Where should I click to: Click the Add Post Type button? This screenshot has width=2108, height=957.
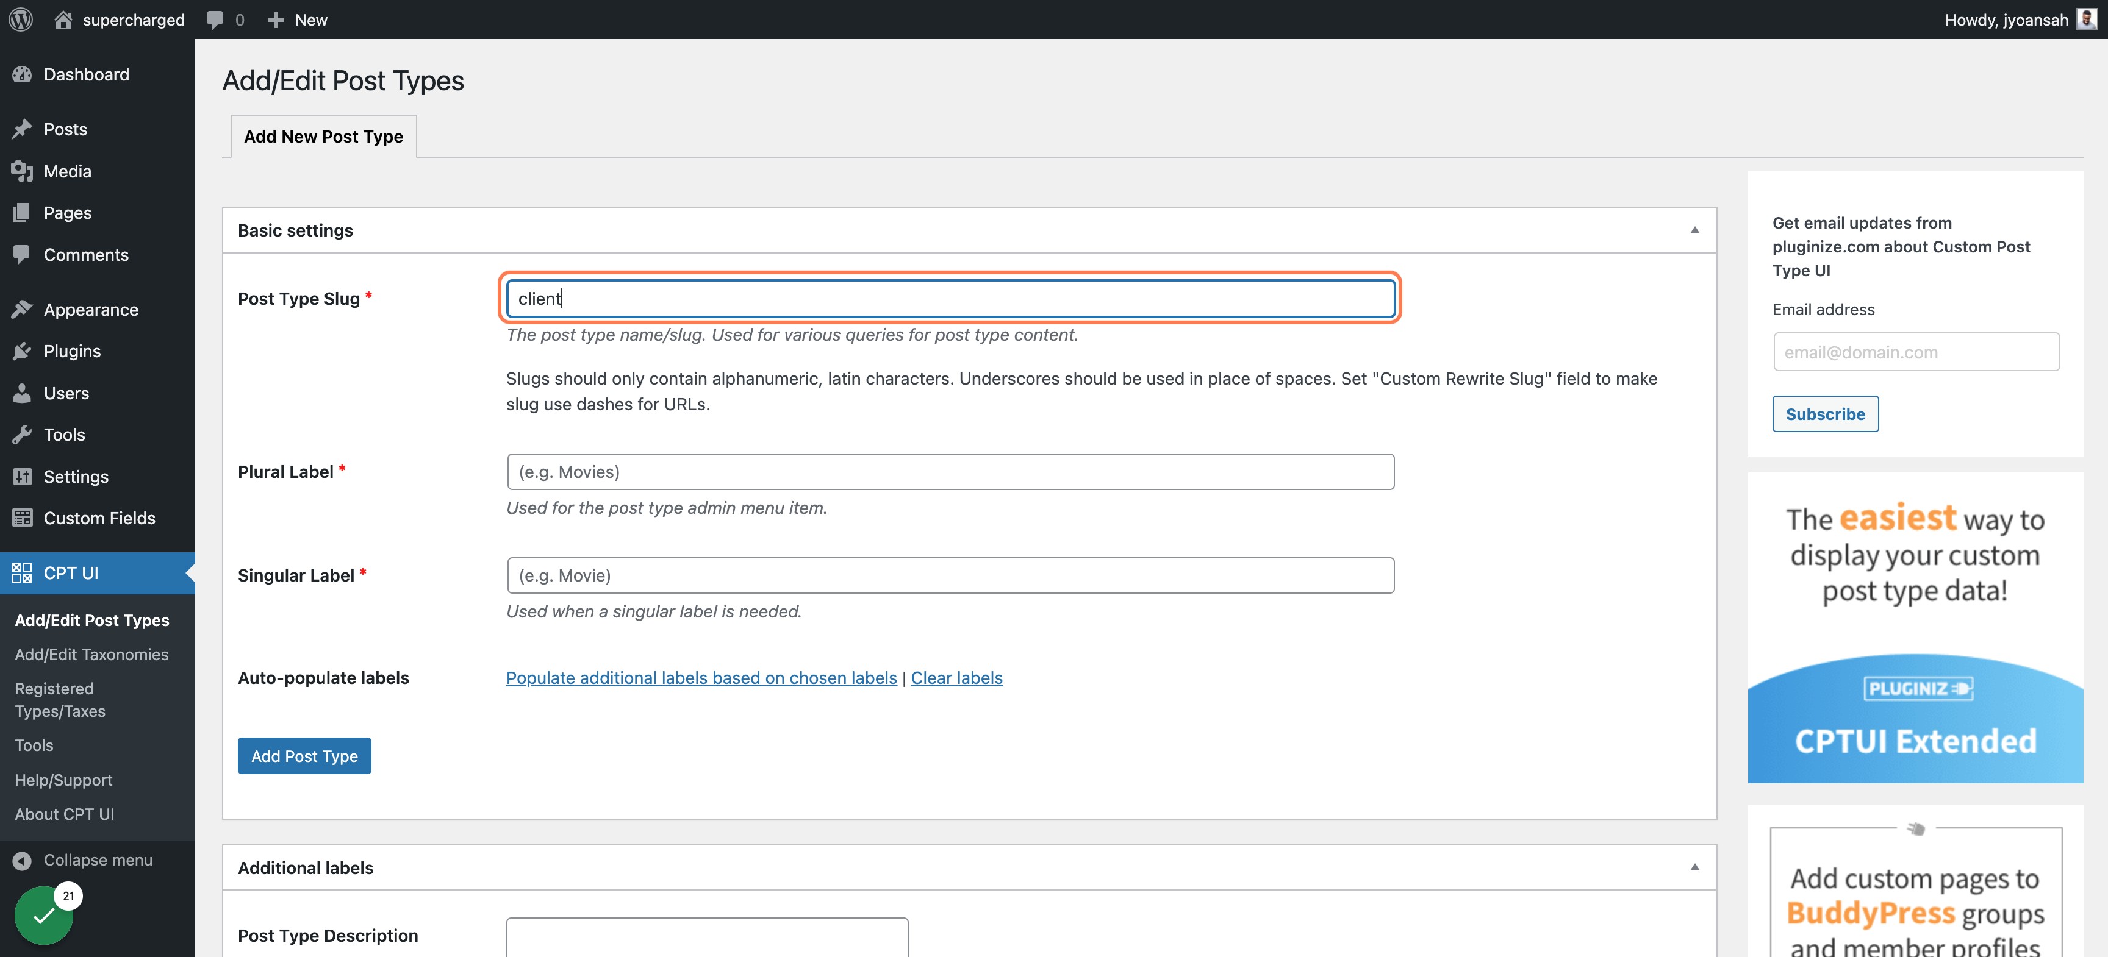click(304, 756)
